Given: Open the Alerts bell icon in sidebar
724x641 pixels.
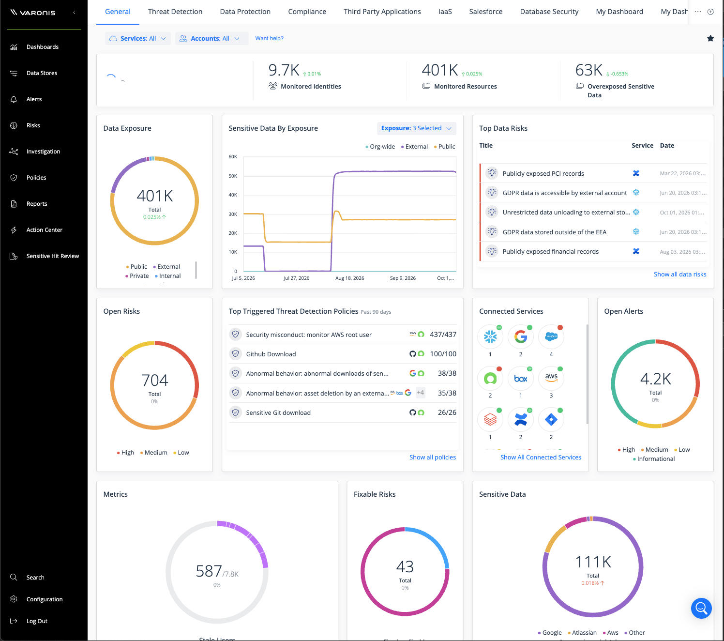Looking at the screenshot, I should click(14, 99).
